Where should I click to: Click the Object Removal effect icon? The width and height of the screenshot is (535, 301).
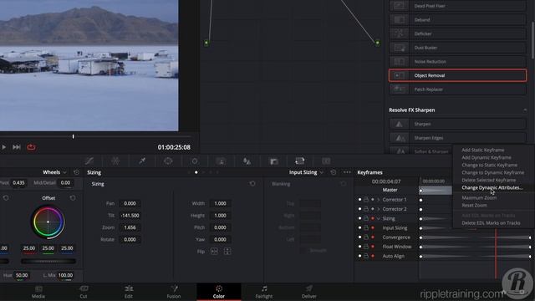point(399,75)
